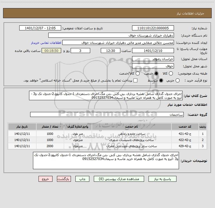The height and width of the screenshot is (208, 215).
Task: Click the گروه خدمت field ساختمان
Action: point(107,114)
